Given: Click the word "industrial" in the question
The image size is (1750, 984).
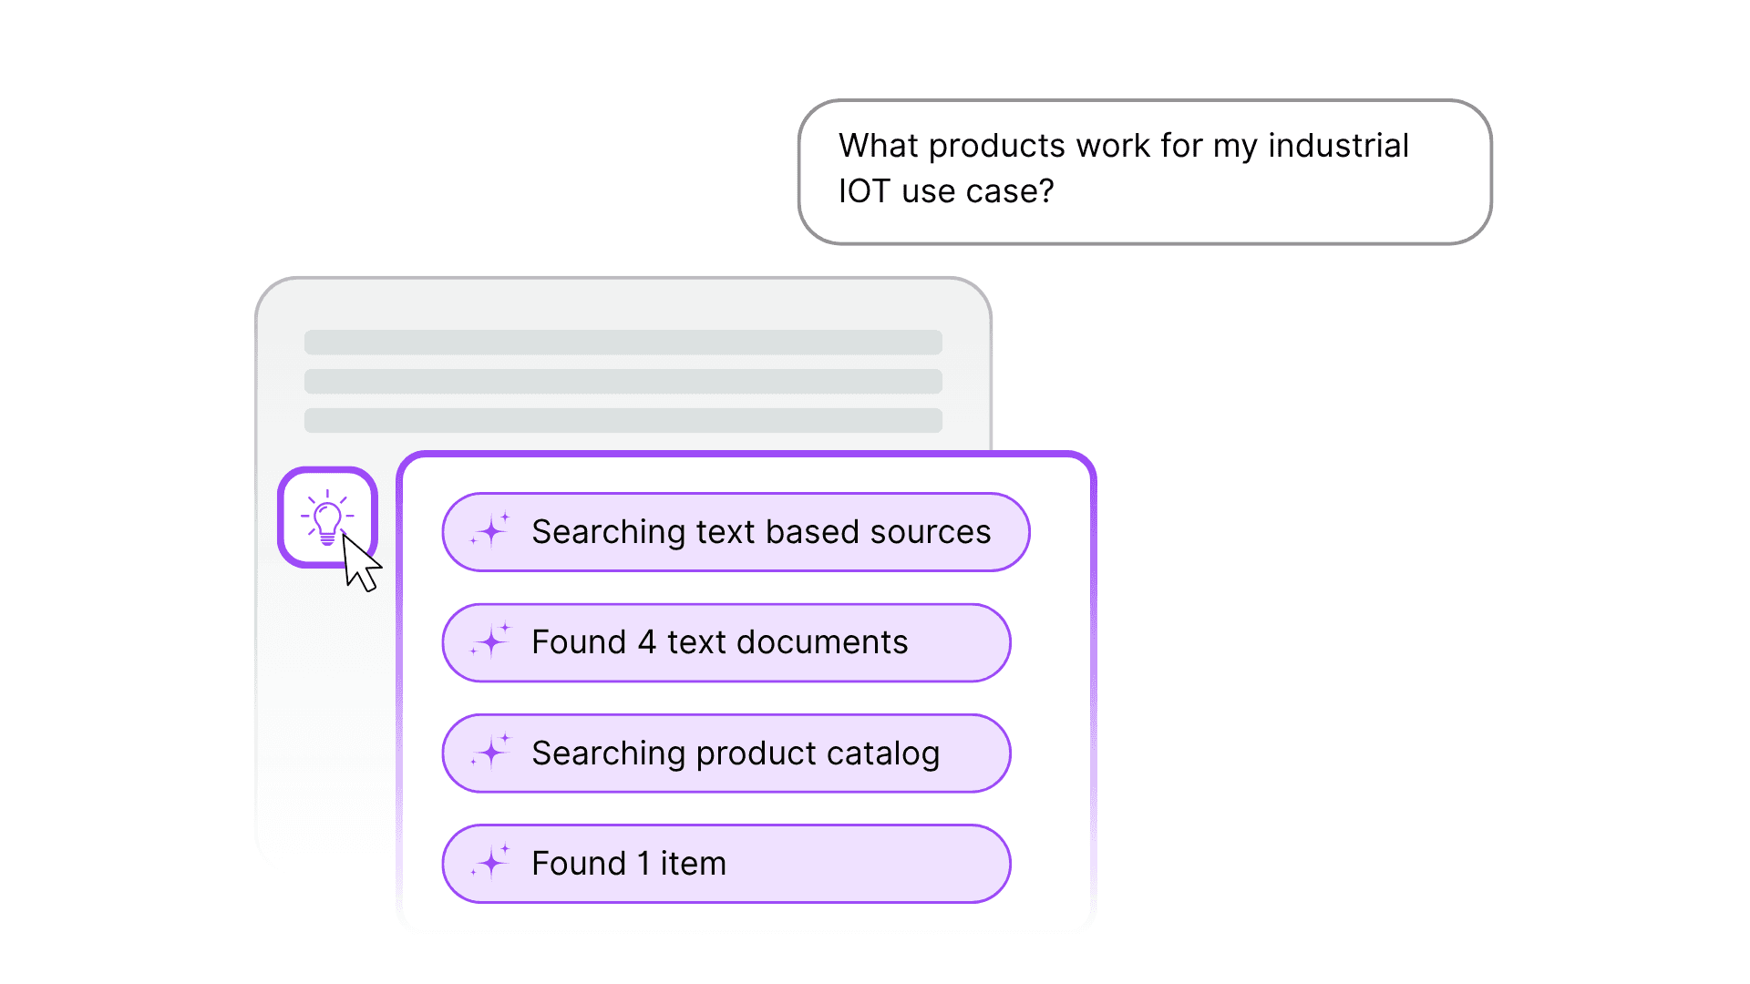Looking at the screenshot, I should coord(1338,146).
